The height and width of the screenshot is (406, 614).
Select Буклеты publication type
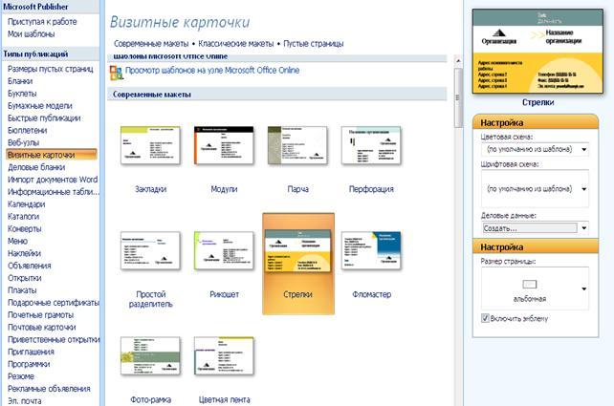click(22, 94)
